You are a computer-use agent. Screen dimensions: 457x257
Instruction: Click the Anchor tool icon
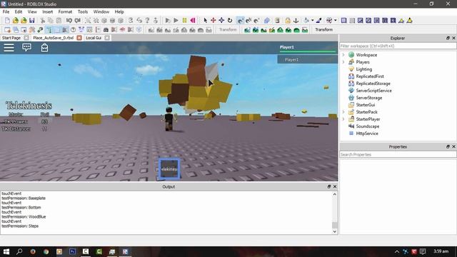click(x=296, y=21)
